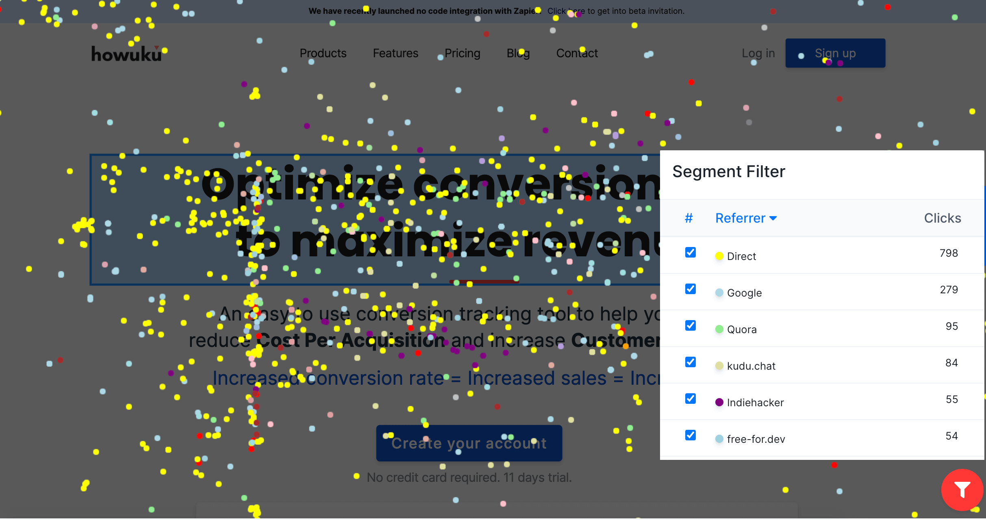The image size is (986, 520).
Task: Click the green Quora color dot
Action: point(719,329)
